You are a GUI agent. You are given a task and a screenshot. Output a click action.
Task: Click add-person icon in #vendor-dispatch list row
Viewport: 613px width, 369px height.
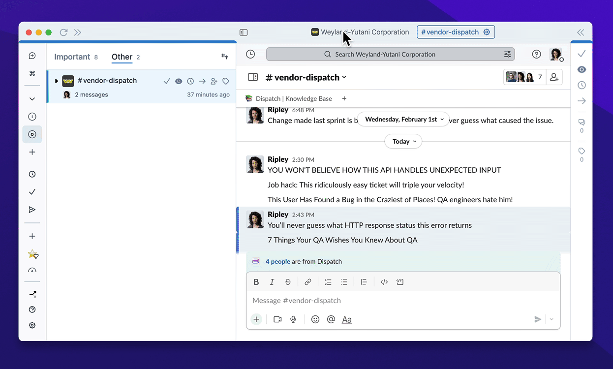coord(214,81)
